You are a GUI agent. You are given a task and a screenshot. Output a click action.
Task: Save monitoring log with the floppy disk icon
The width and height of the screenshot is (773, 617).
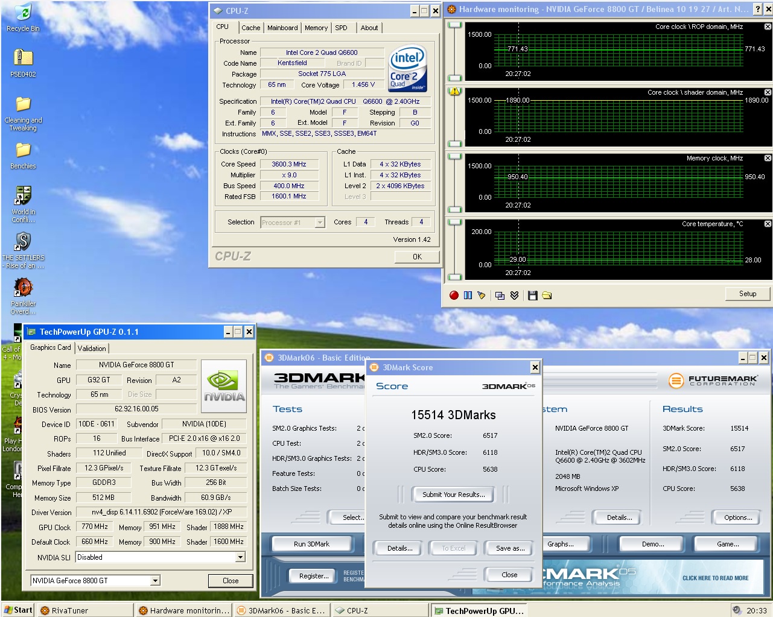pyautogui.click(x=532, y=295)
